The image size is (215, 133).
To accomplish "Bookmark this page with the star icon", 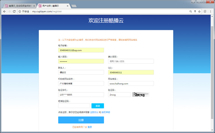I will [x=199, y=11].
